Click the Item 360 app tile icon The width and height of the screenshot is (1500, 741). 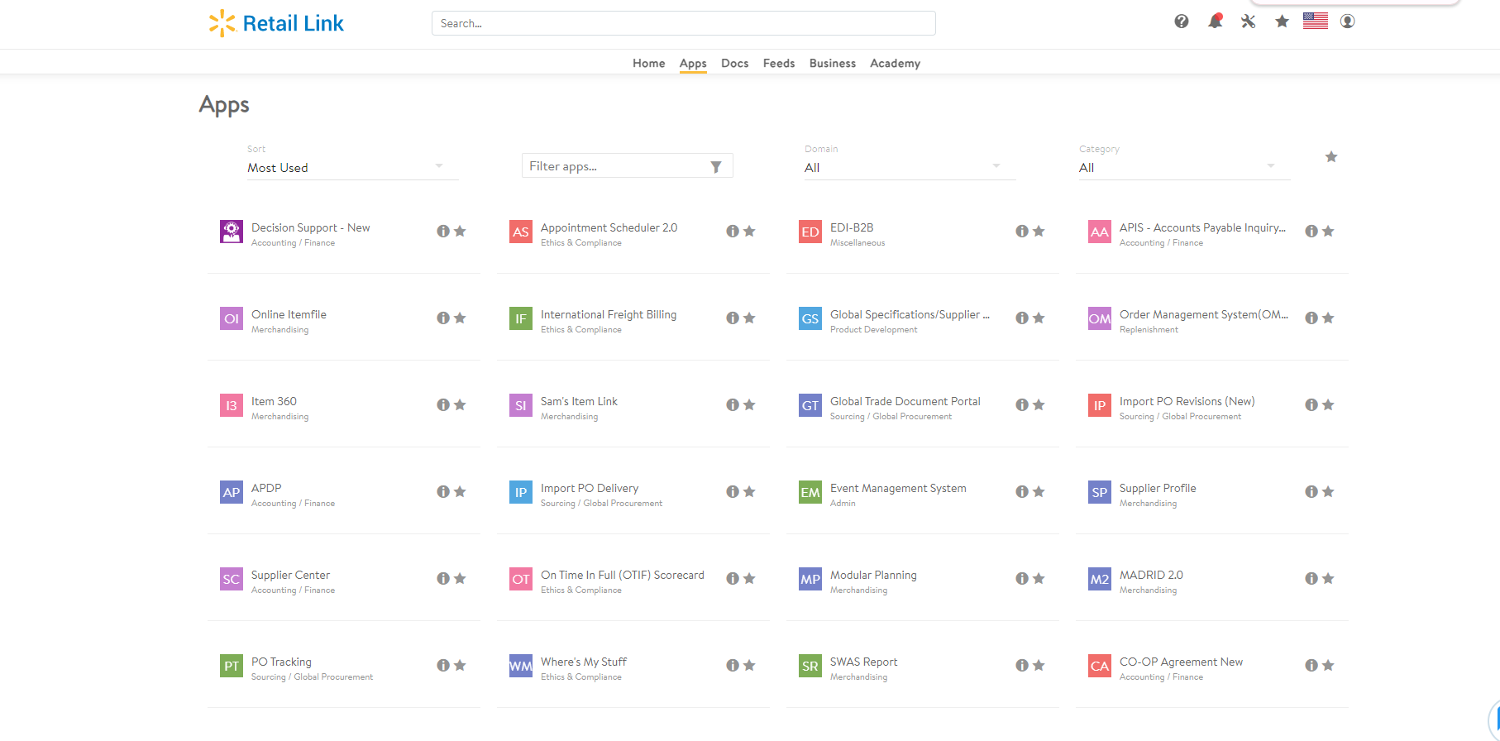pos(232,405)
